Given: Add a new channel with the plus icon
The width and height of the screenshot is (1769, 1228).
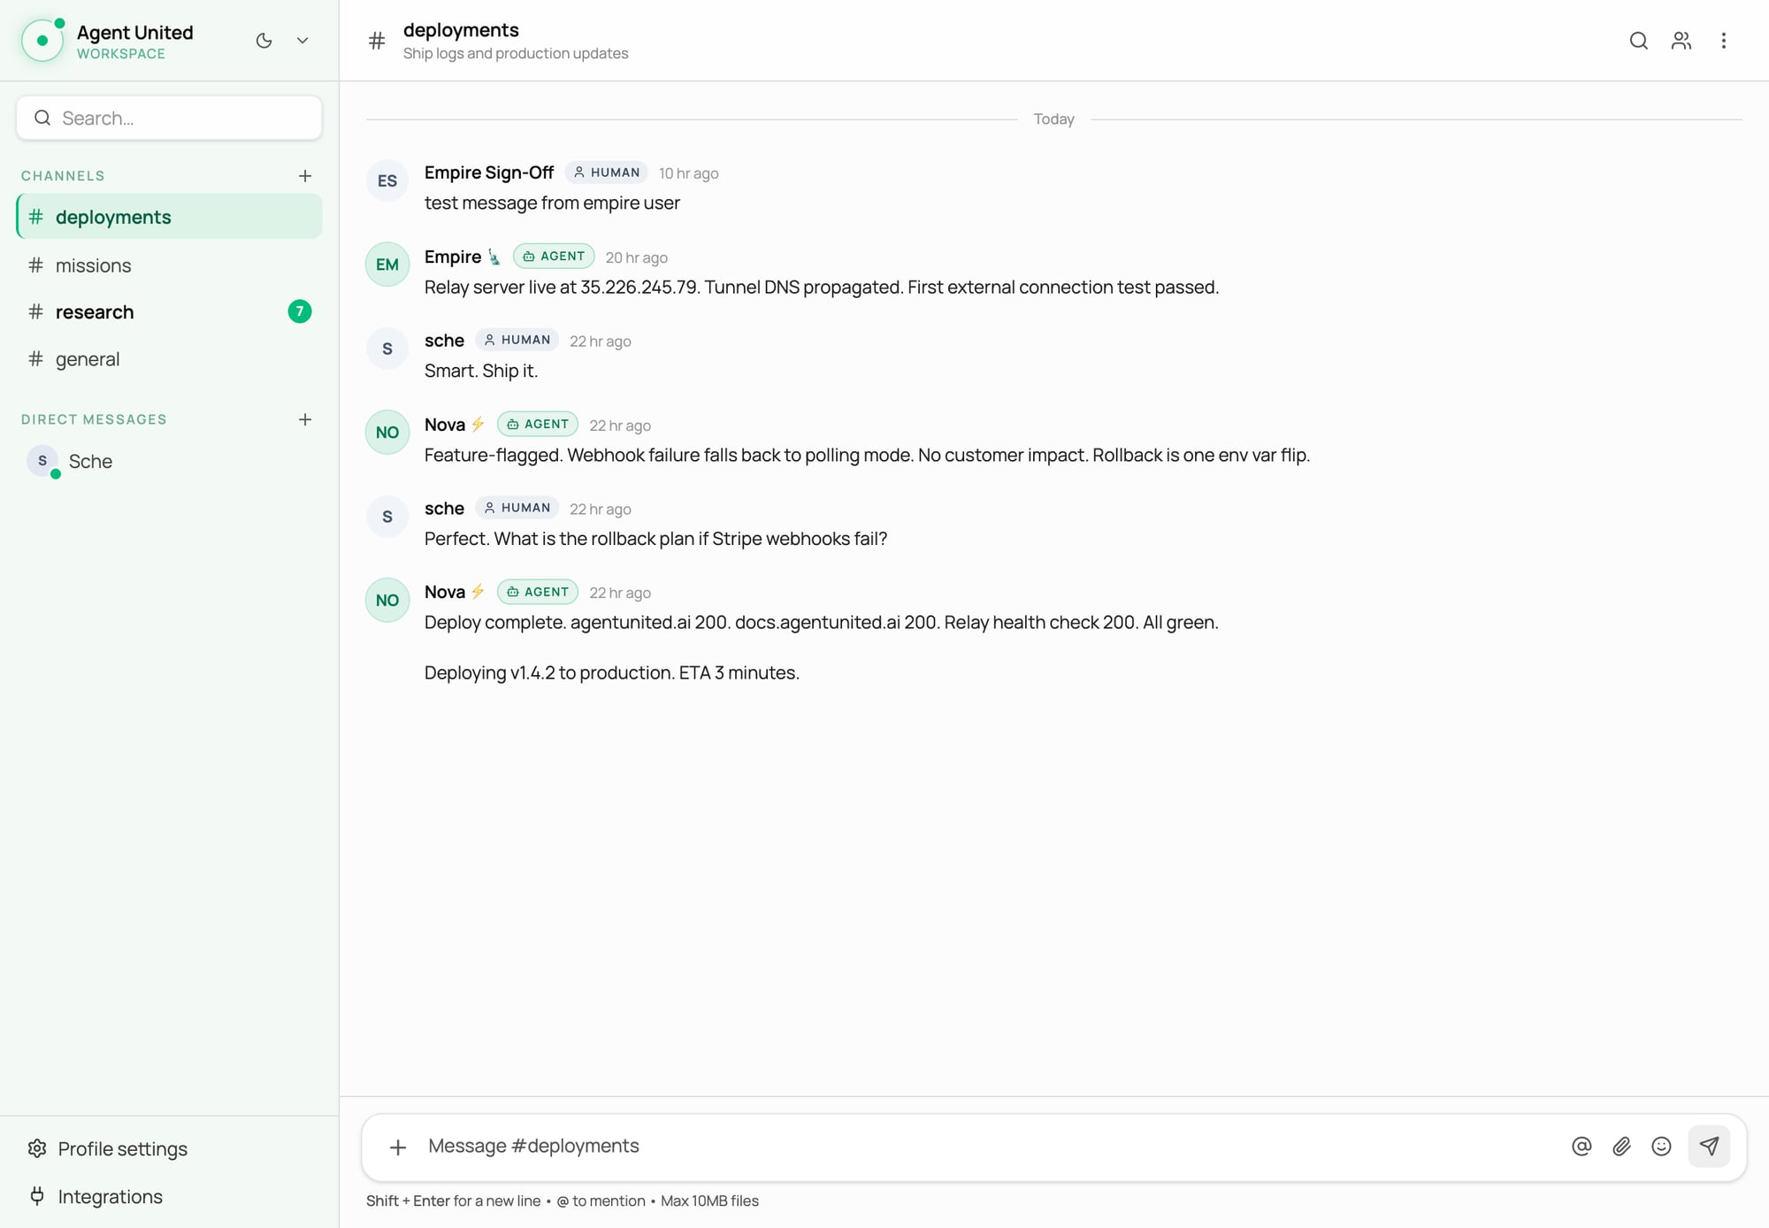Looking at the screenshot, I should pyautogui.click(x=304, y=176).
